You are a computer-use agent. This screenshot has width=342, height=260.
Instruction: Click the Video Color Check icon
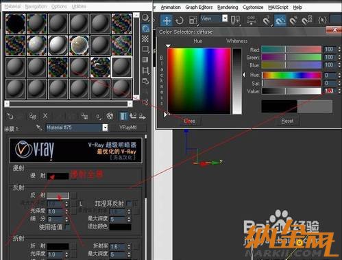tap(145, 60)
